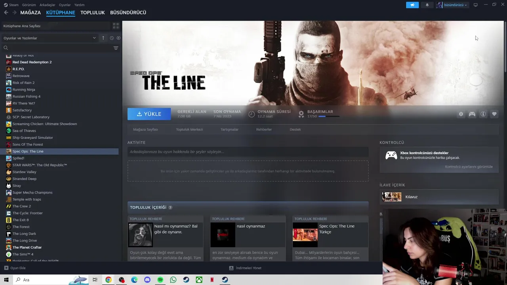The height and width of the screenshot is (285, 507).
Task: Open Microsoft Edge from taskbar
Action: coord(135,280)
